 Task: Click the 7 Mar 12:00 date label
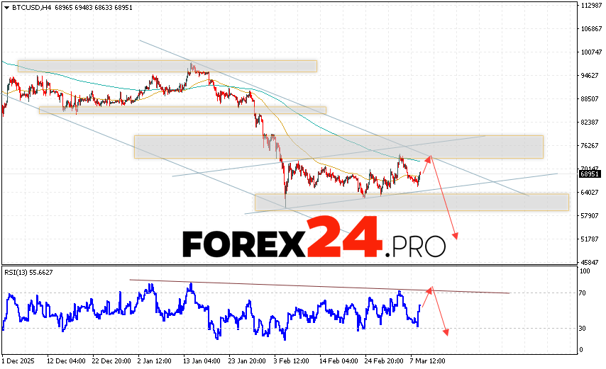click(427, 361)
